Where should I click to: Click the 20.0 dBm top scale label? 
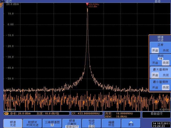coord(13,4)
